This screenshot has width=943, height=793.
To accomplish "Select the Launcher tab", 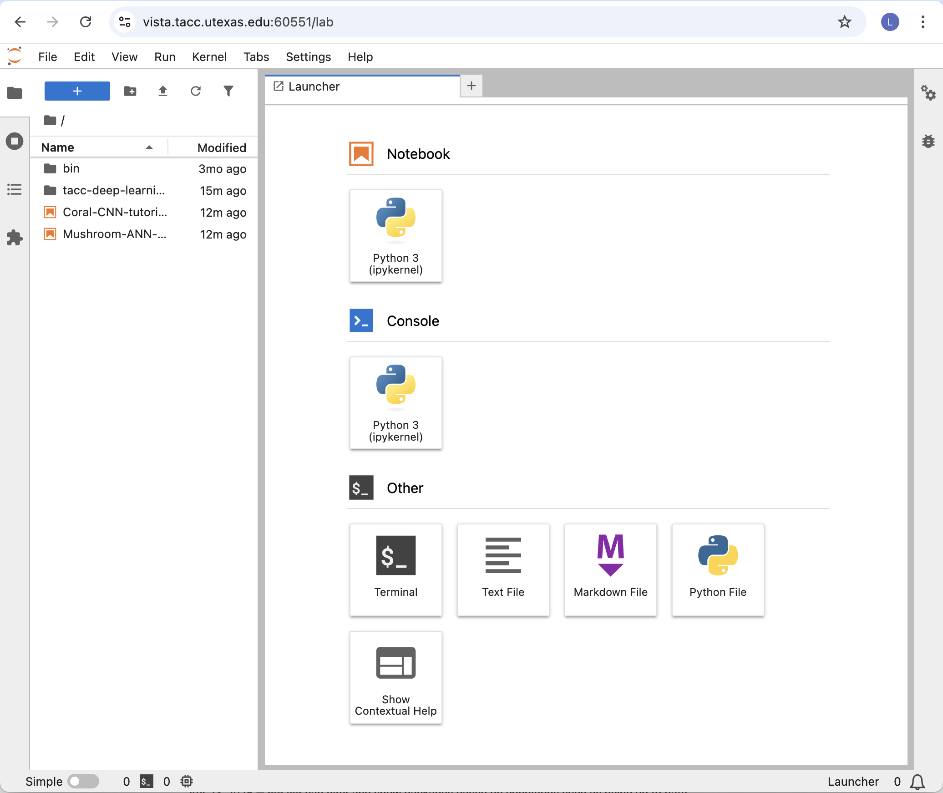I will 362,86.
